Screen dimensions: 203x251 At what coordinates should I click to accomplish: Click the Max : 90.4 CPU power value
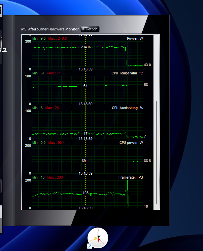[x=56, y=143]
